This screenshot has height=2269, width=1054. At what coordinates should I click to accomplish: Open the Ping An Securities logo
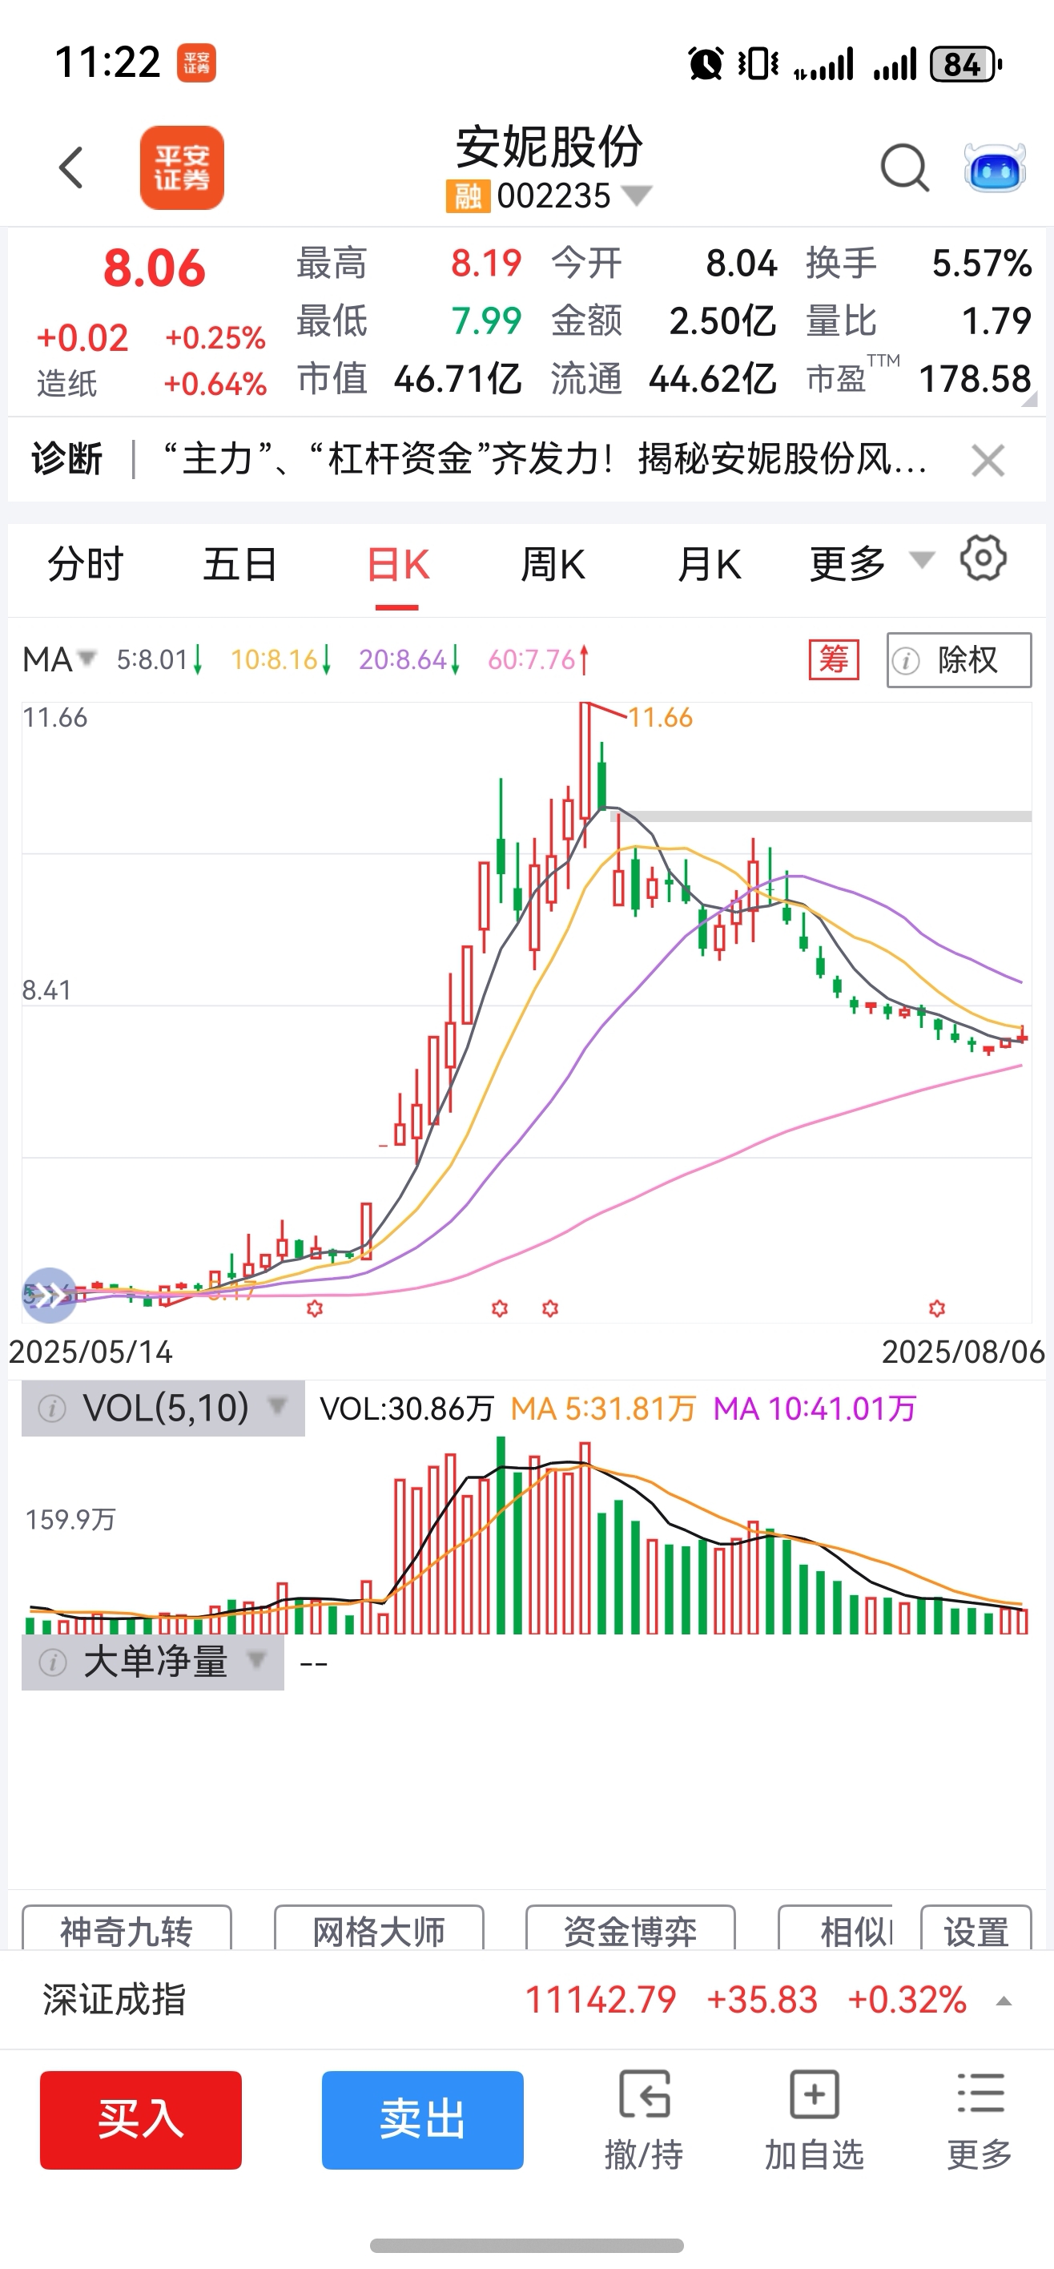tap(181, 167)
